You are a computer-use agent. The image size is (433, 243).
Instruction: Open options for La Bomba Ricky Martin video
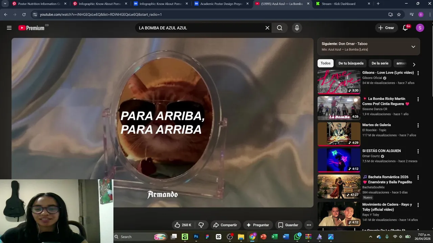click(x=418, y=99)
